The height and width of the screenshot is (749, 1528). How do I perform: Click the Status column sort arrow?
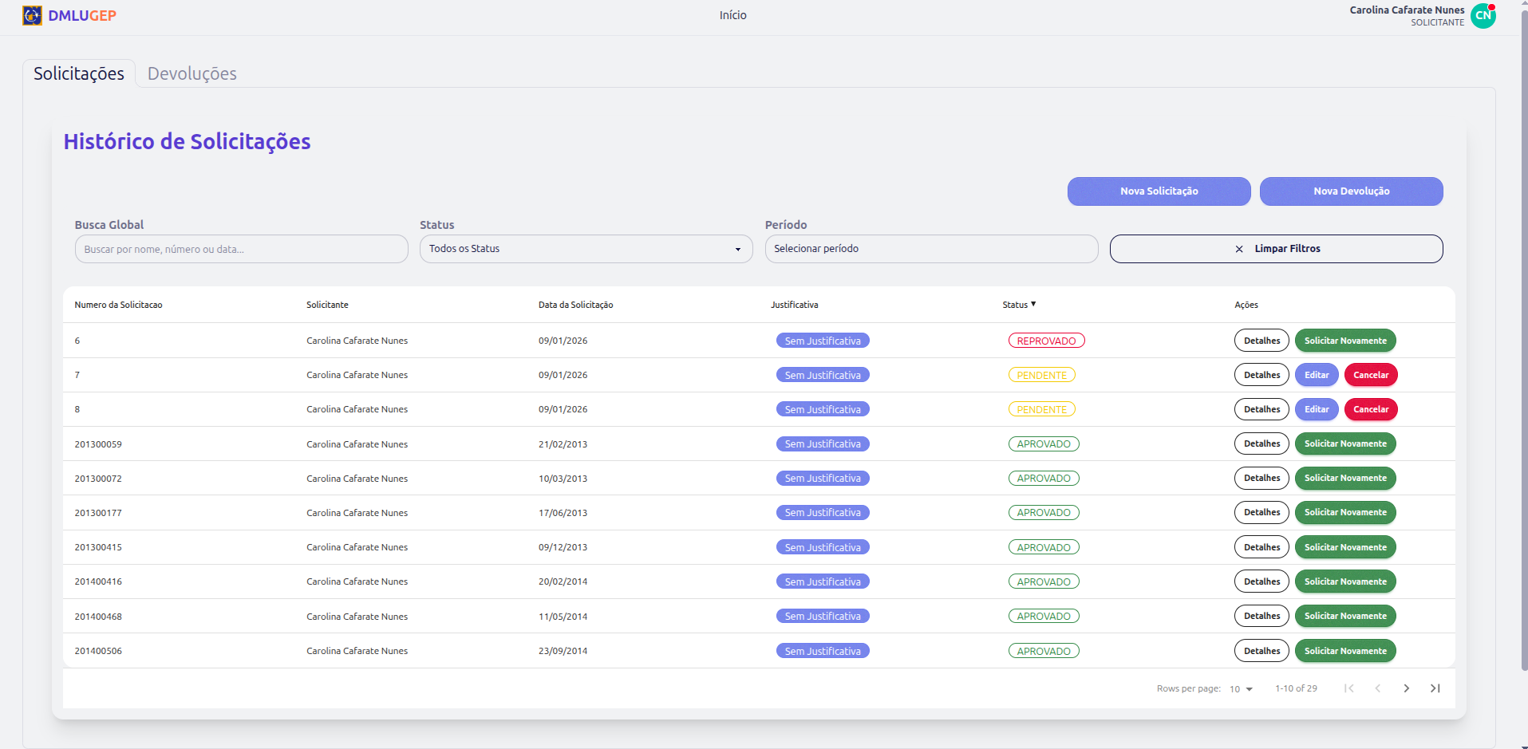(1033, 304)
